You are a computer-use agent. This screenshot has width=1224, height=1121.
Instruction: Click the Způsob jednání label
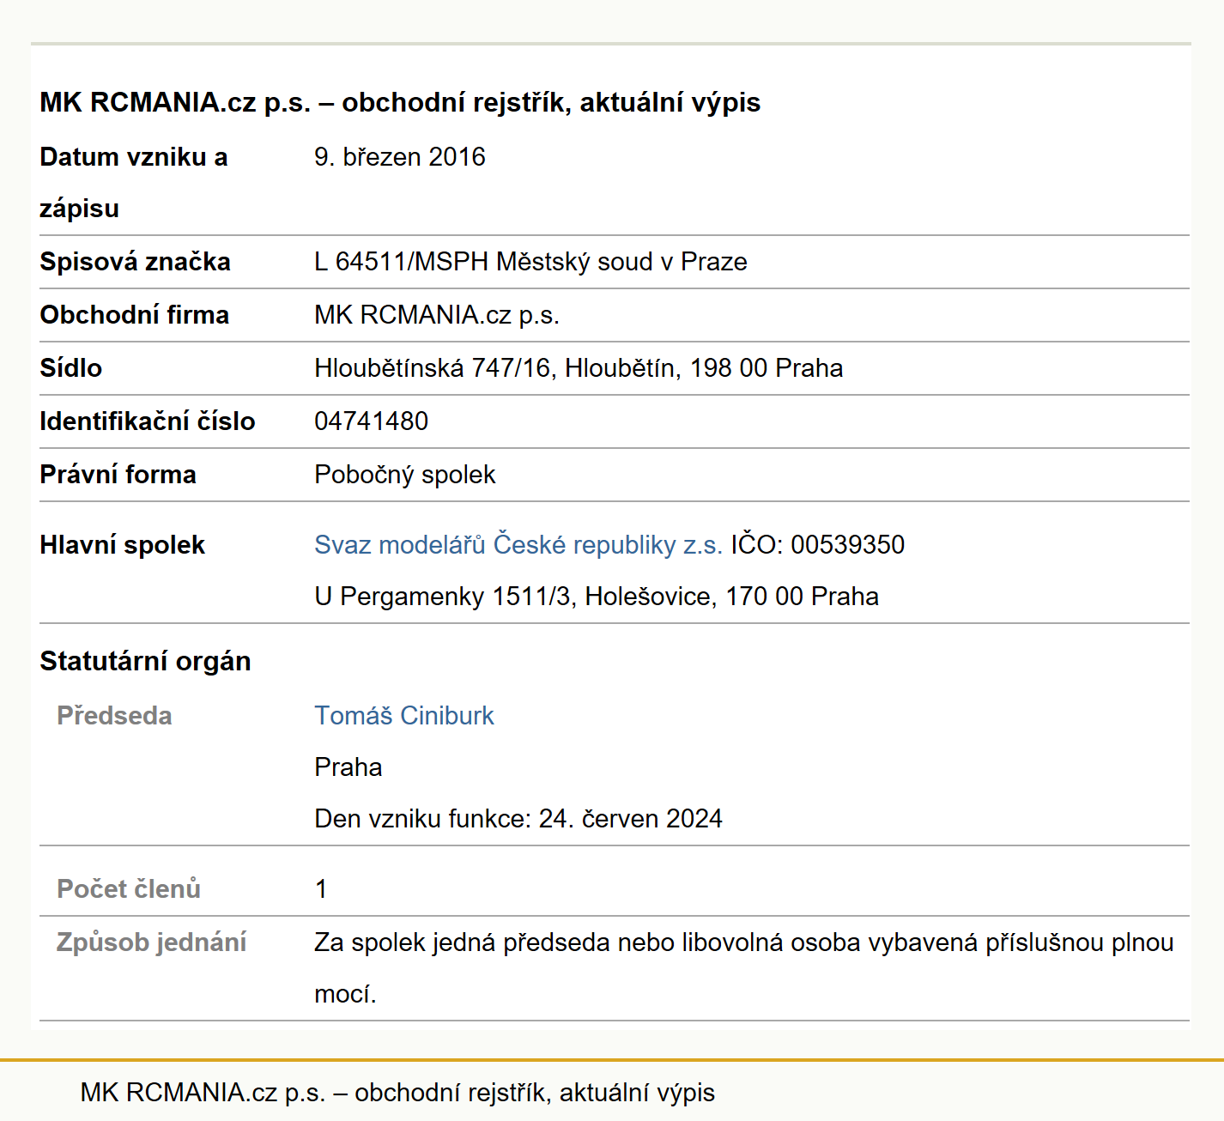point(151,942)
